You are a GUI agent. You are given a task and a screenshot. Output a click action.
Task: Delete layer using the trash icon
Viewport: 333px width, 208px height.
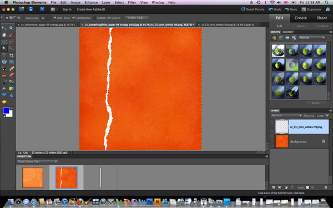(326, 187)
